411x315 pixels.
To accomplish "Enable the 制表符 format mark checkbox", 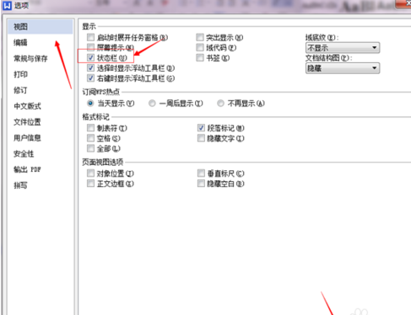I will 90,128.
